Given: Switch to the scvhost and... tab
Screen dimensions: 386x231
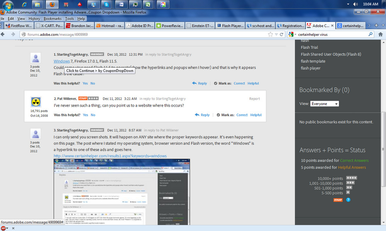Looking at the screenshot, I should pyautogui.click(x=261, y=25).
